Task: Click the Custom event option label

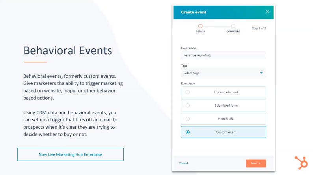Action: [x=226, y=132]
